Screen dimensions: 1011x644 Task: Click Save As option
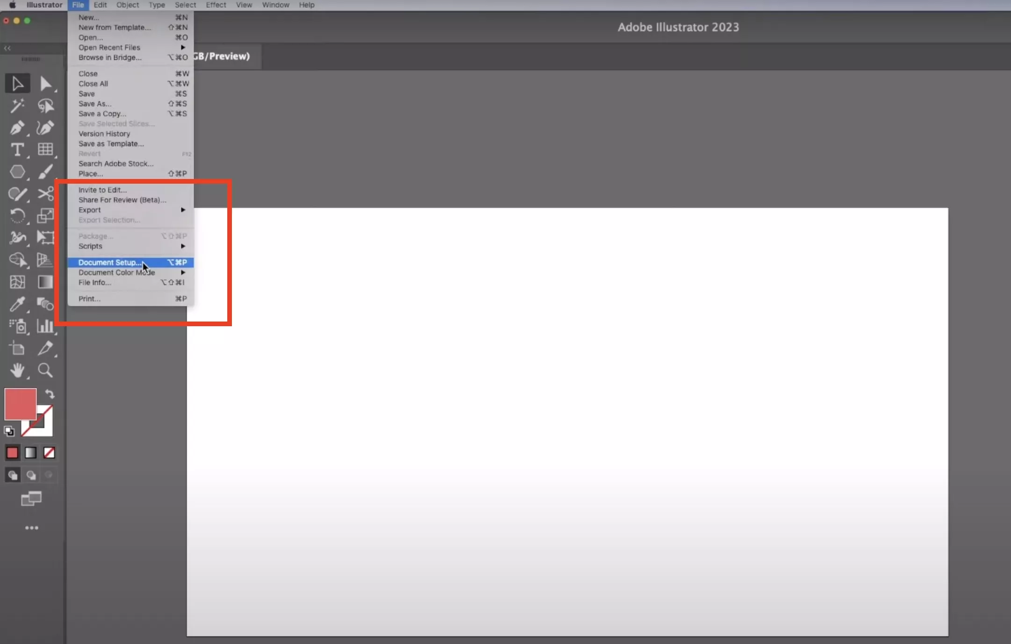(95, 104)
